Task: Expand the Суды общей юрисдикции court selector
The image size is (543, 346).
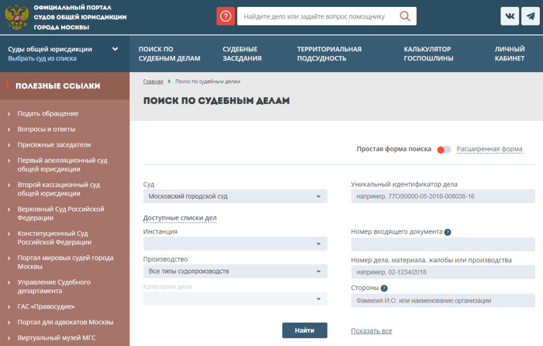Action: click(x=115, y=49)
